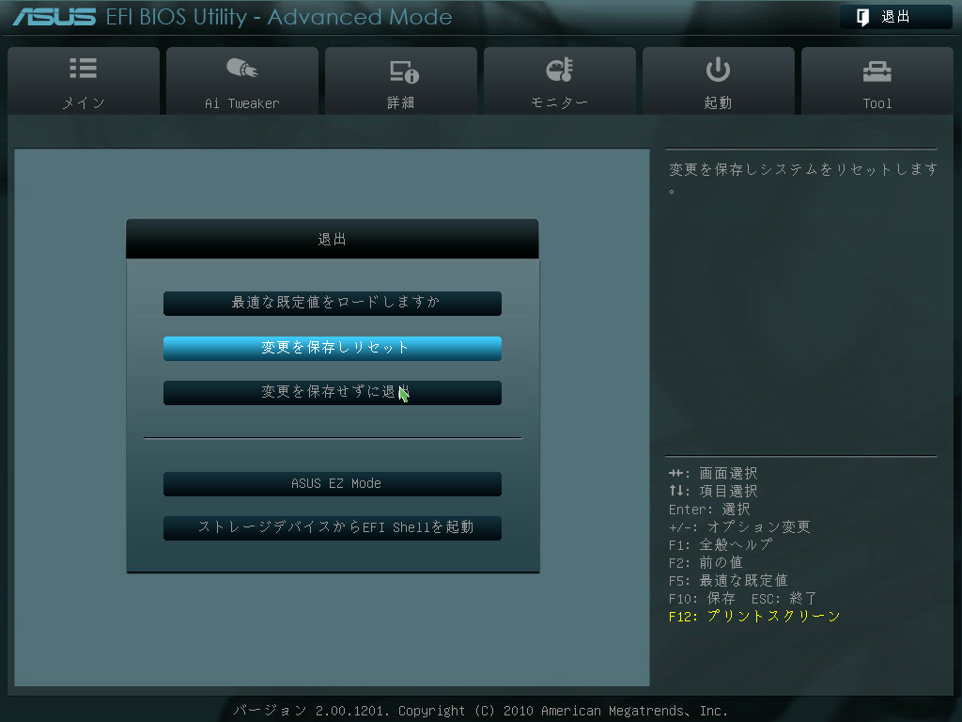Click the 起動 power icon
Screen dimensions: 962x722
718,70
